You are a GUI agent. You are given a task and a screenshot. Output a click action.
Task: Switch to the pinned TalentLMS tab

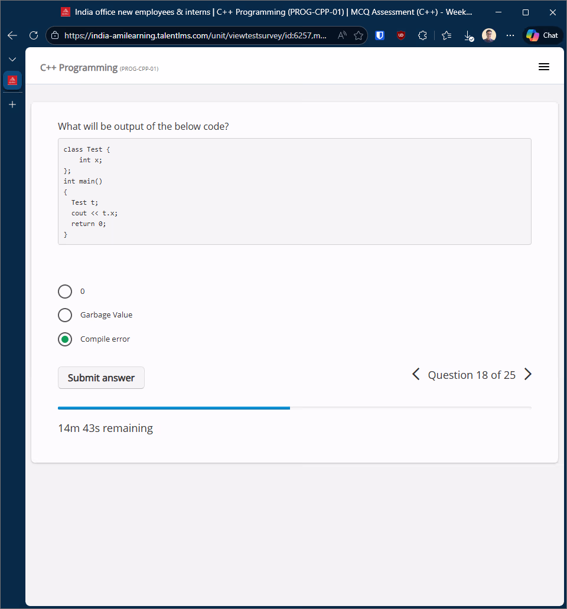click(x=12, y=80)
